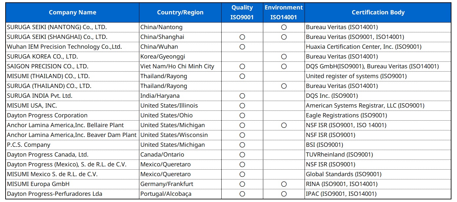The image size is (457, 202).
Task: Click ISO9001 circle for Dayton Progress-Perfuradores Lda
Action: (242, 194)
